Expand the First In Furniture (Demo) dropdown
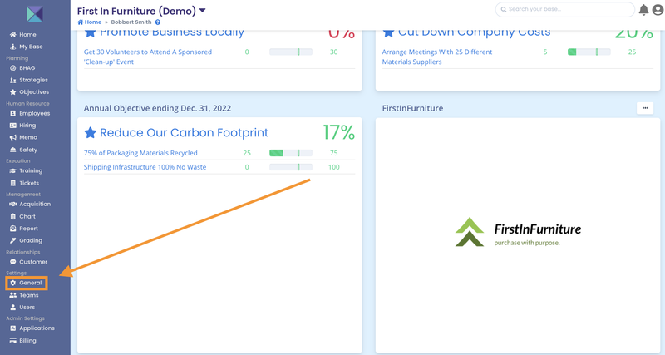 coord(203,11)
